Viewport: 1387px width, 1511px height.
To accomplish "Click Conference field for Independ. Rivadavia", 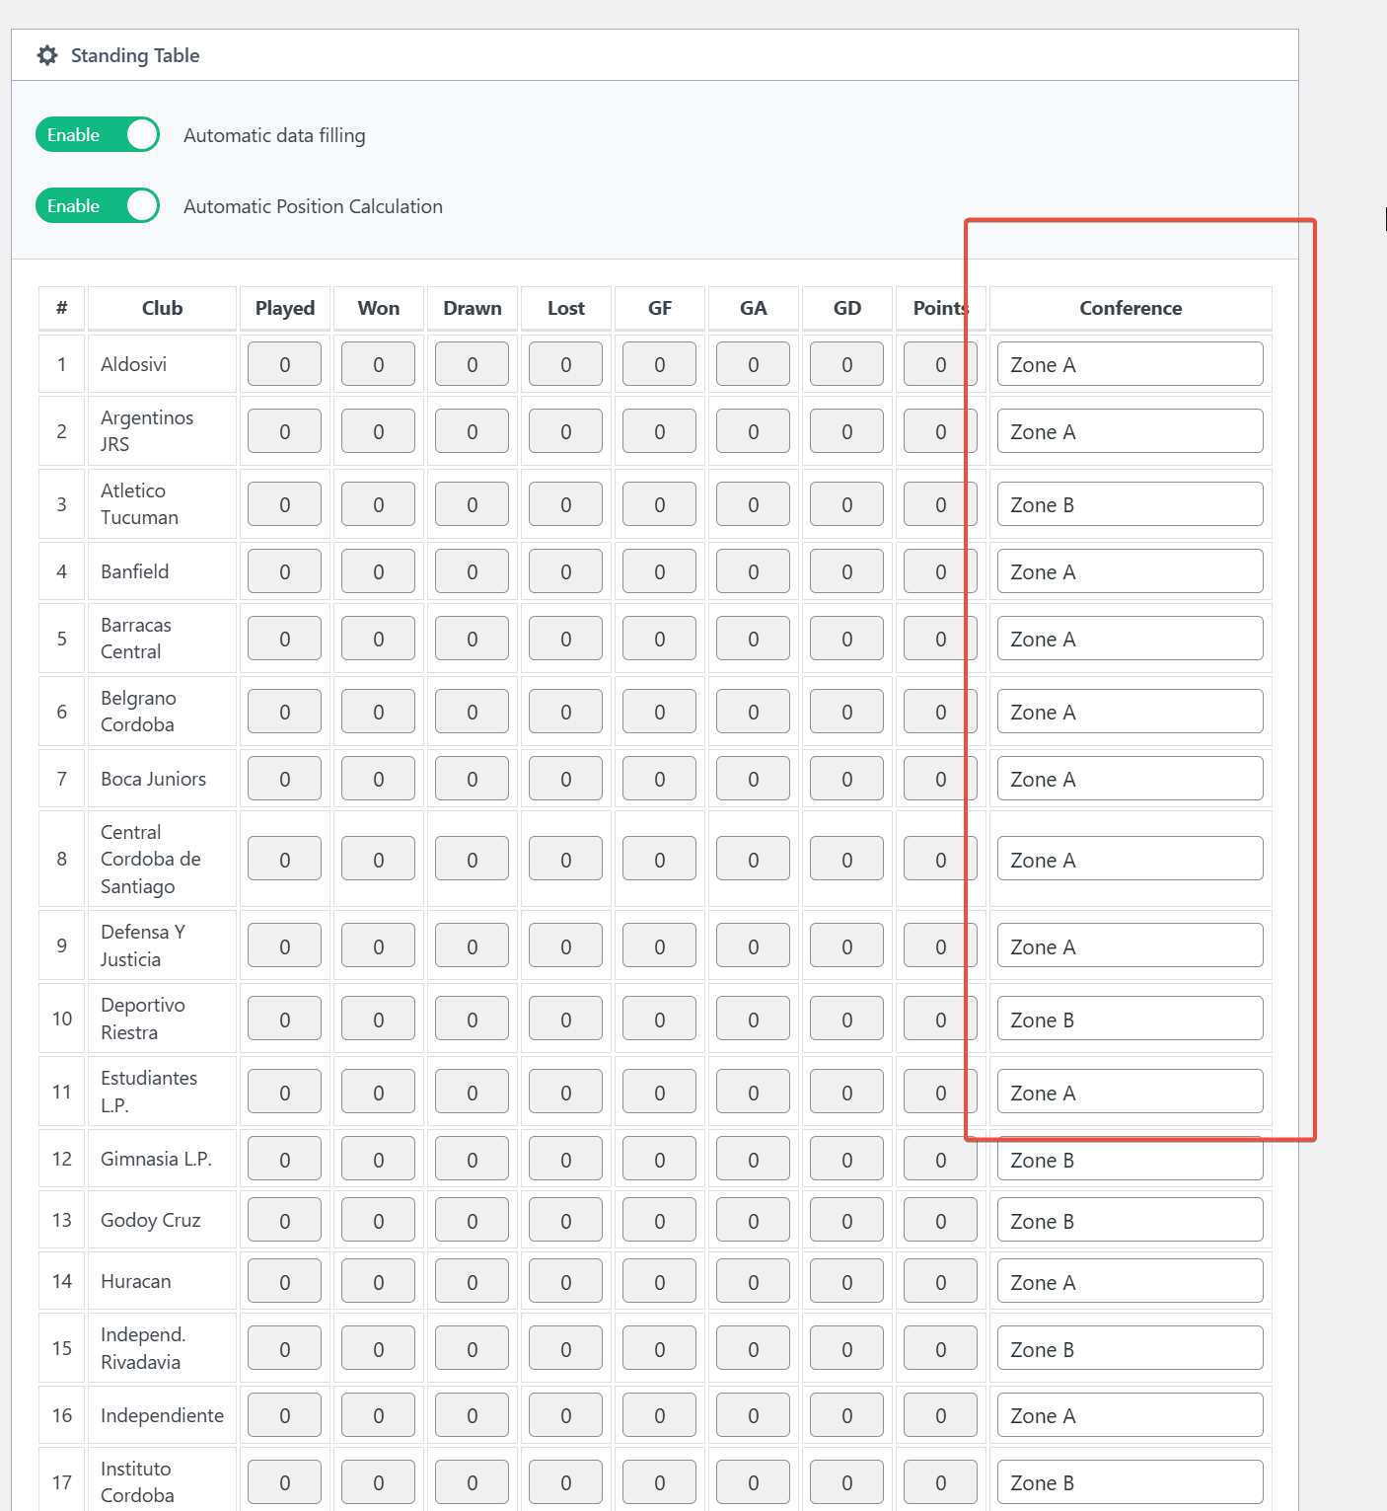I will [x=1131, y=1348].
